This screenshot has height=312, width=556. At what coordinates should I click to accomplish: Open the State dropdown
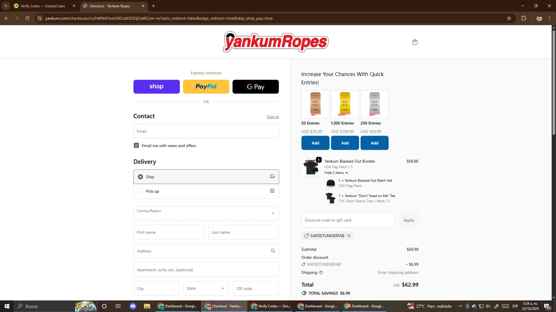[x=206, y=288]
